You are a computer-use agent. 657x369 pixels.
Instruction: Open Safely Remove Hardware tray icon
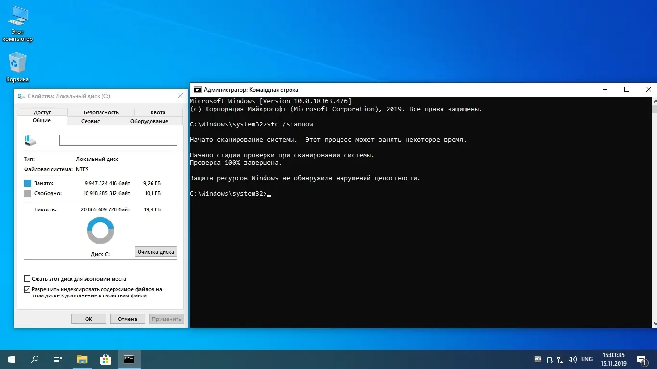pyautogui.click(x=549, y=359)
